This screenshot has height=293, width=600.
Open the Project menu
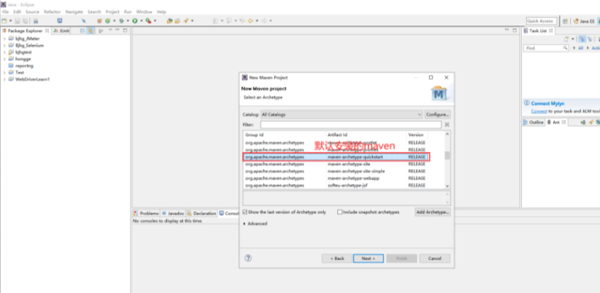pos(112,12)
